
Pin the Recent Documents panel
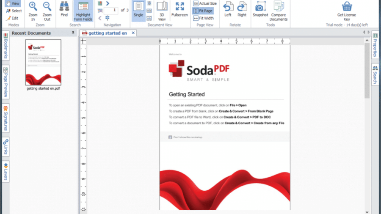(x=73, y=33)
